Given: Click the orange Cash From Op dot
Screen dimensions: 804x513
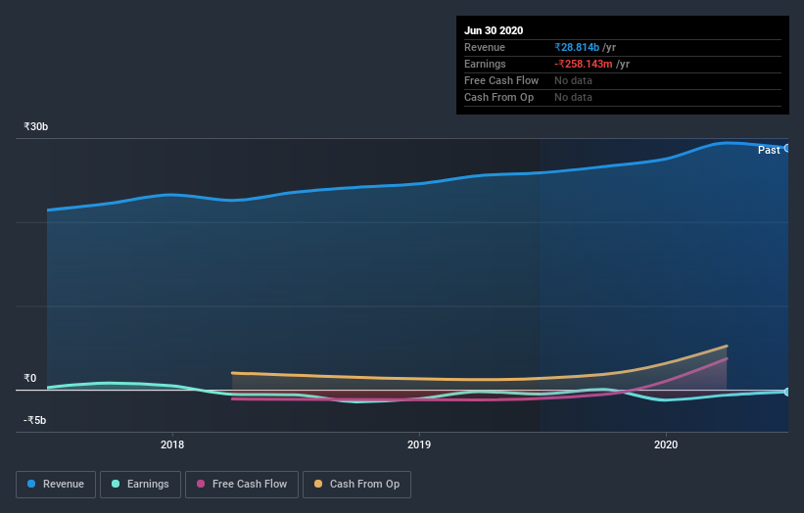Looking at the screenshot, I should click(x=318, y=484).
